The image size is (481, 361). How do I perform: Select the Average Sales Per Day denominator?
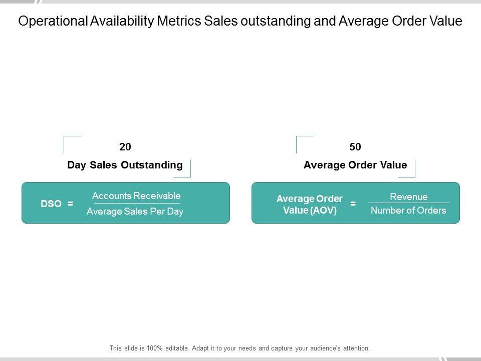coord(135,212)
